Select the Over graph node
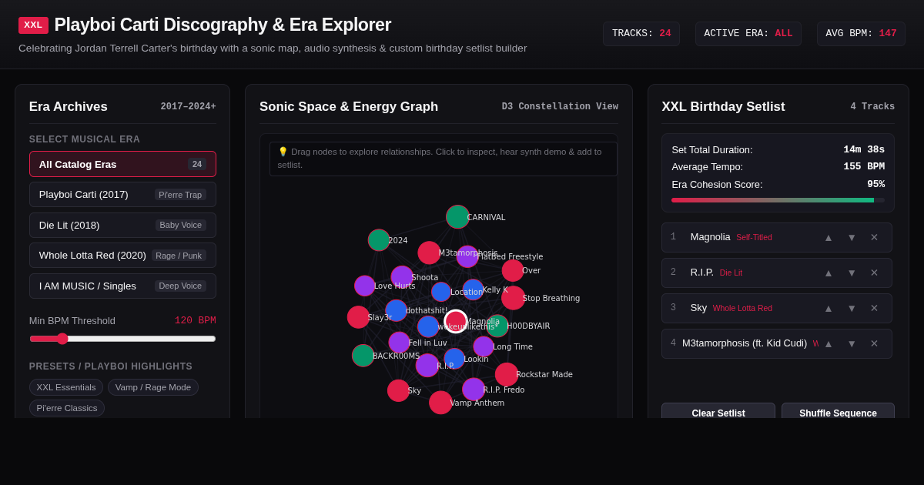This screenshot has width=924, height=485. click(x=513, y=270)
